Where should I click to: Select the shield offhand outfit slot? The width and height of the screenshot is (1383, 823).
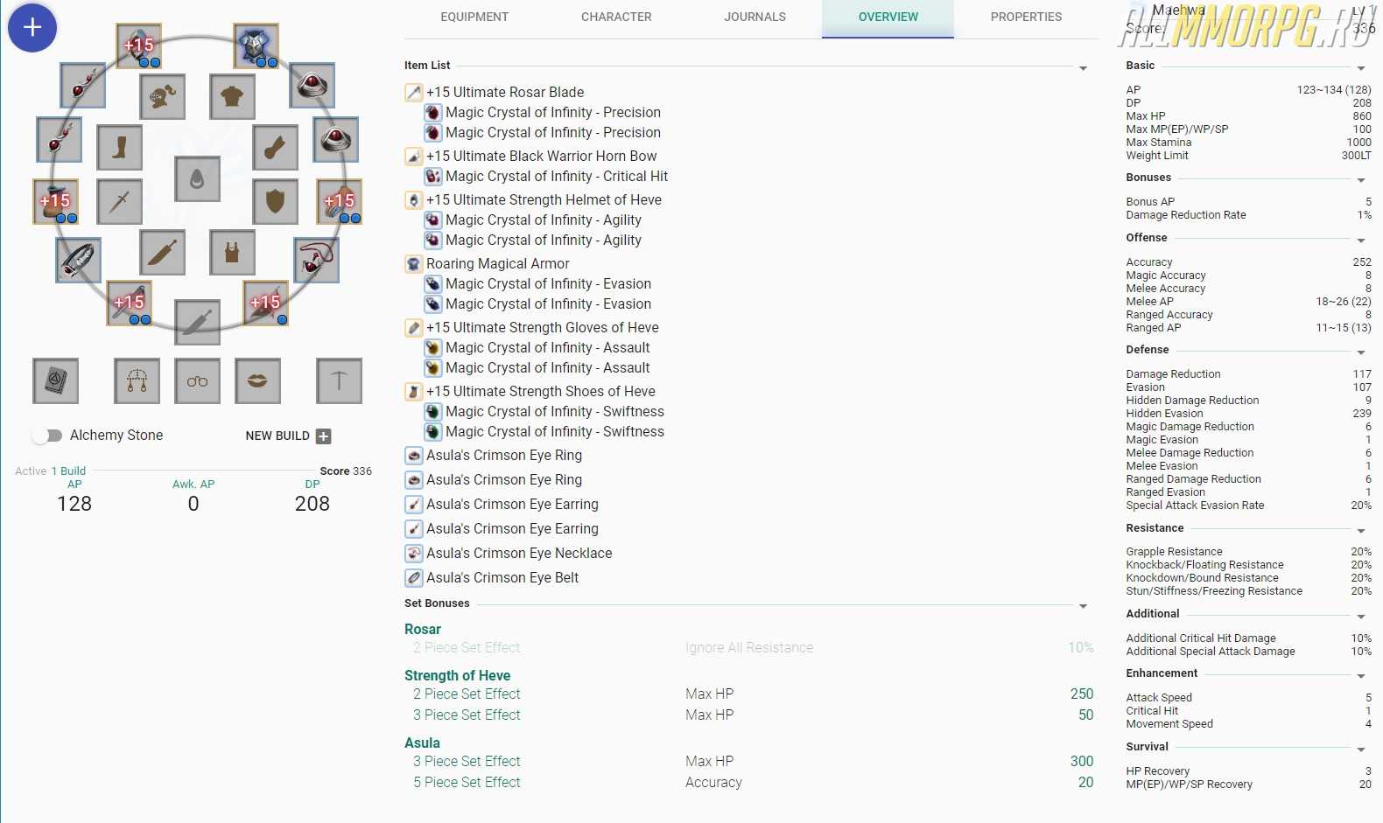[x=276, y=202]
